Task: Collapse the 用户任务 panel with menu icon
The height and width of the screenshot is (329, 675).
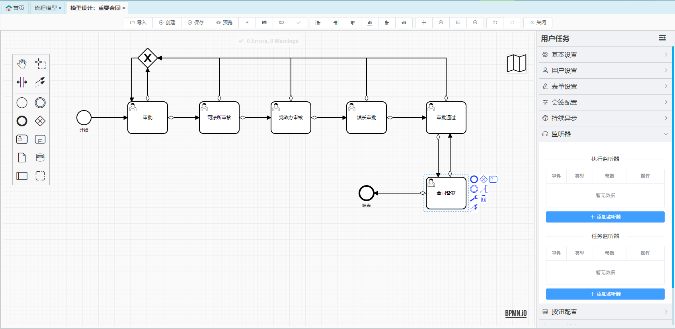Action: click(x=662, y=38)
